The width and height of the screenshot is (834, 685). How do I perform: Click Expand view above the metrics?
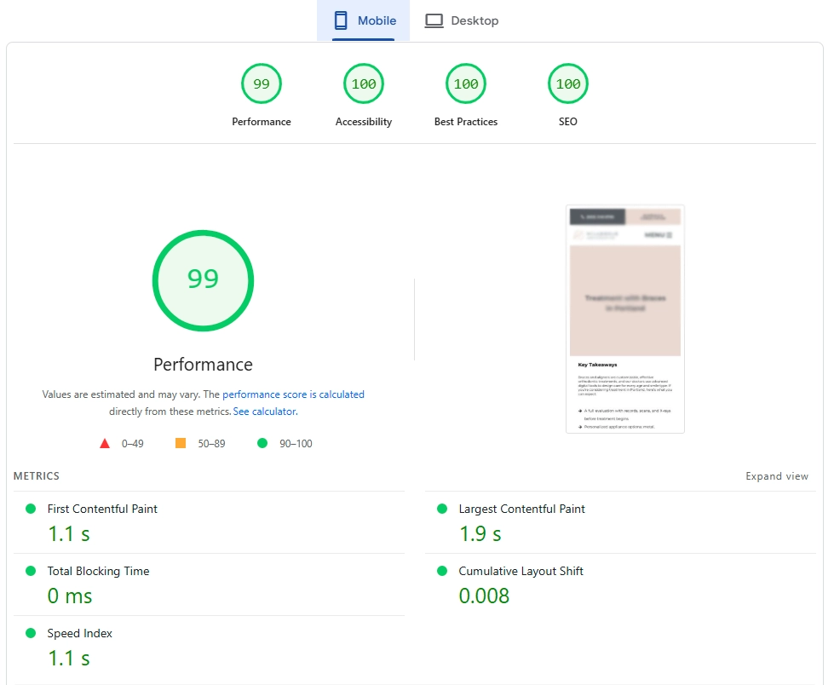(776, 475)
